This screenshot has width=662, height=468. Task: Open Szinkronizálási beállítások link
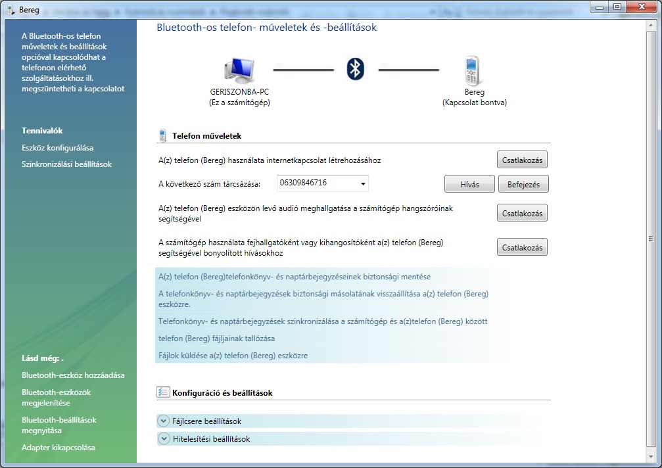tap(66, 164)
